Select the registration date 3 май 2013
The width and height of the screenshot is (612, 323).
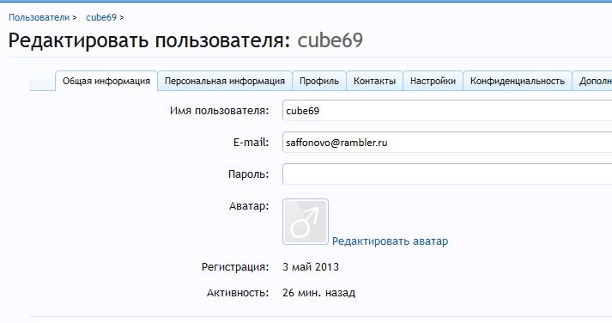coord(311,267)
